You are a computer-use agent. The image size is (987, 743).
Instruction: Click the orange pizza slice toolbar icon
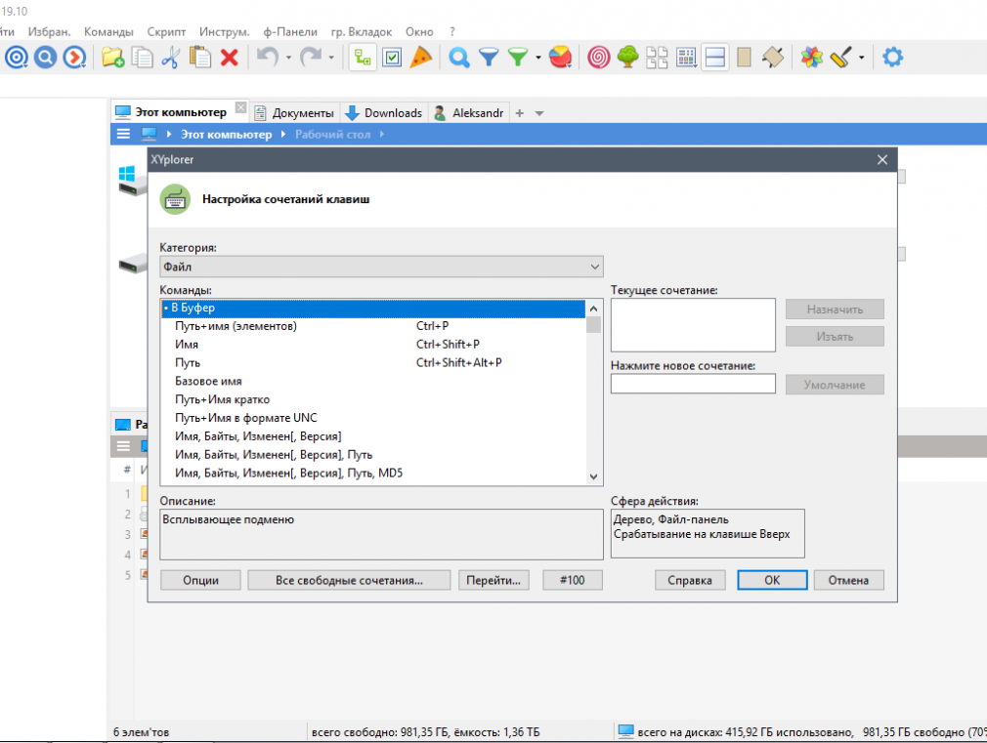click(420, 58)
